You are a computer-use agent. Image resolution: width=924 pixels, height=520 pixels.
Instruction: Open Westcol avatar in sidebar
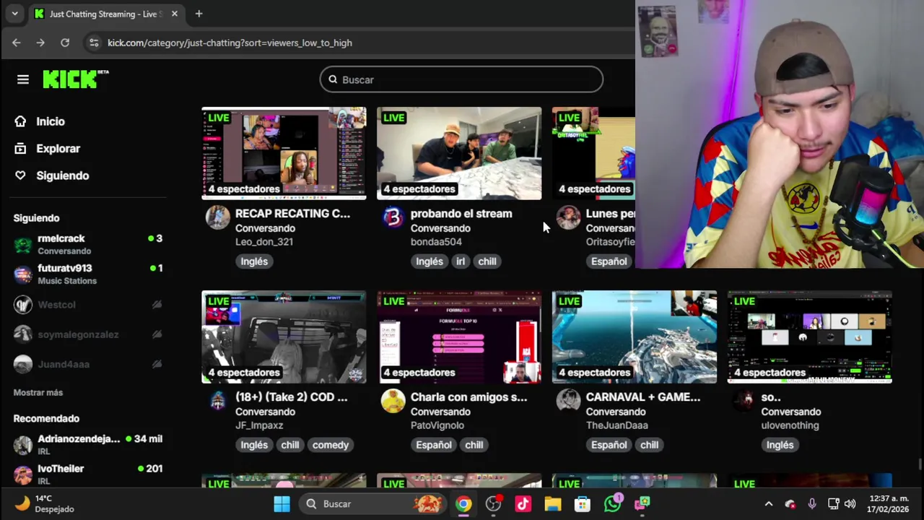click(x=23, y=304)
